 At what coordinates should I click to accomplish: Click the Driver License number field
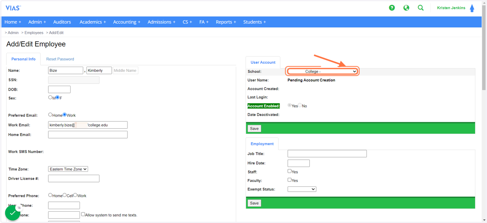[x=74, y=178]
